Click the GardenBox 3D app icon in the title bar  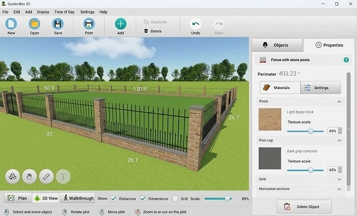(x=3, y=4)
